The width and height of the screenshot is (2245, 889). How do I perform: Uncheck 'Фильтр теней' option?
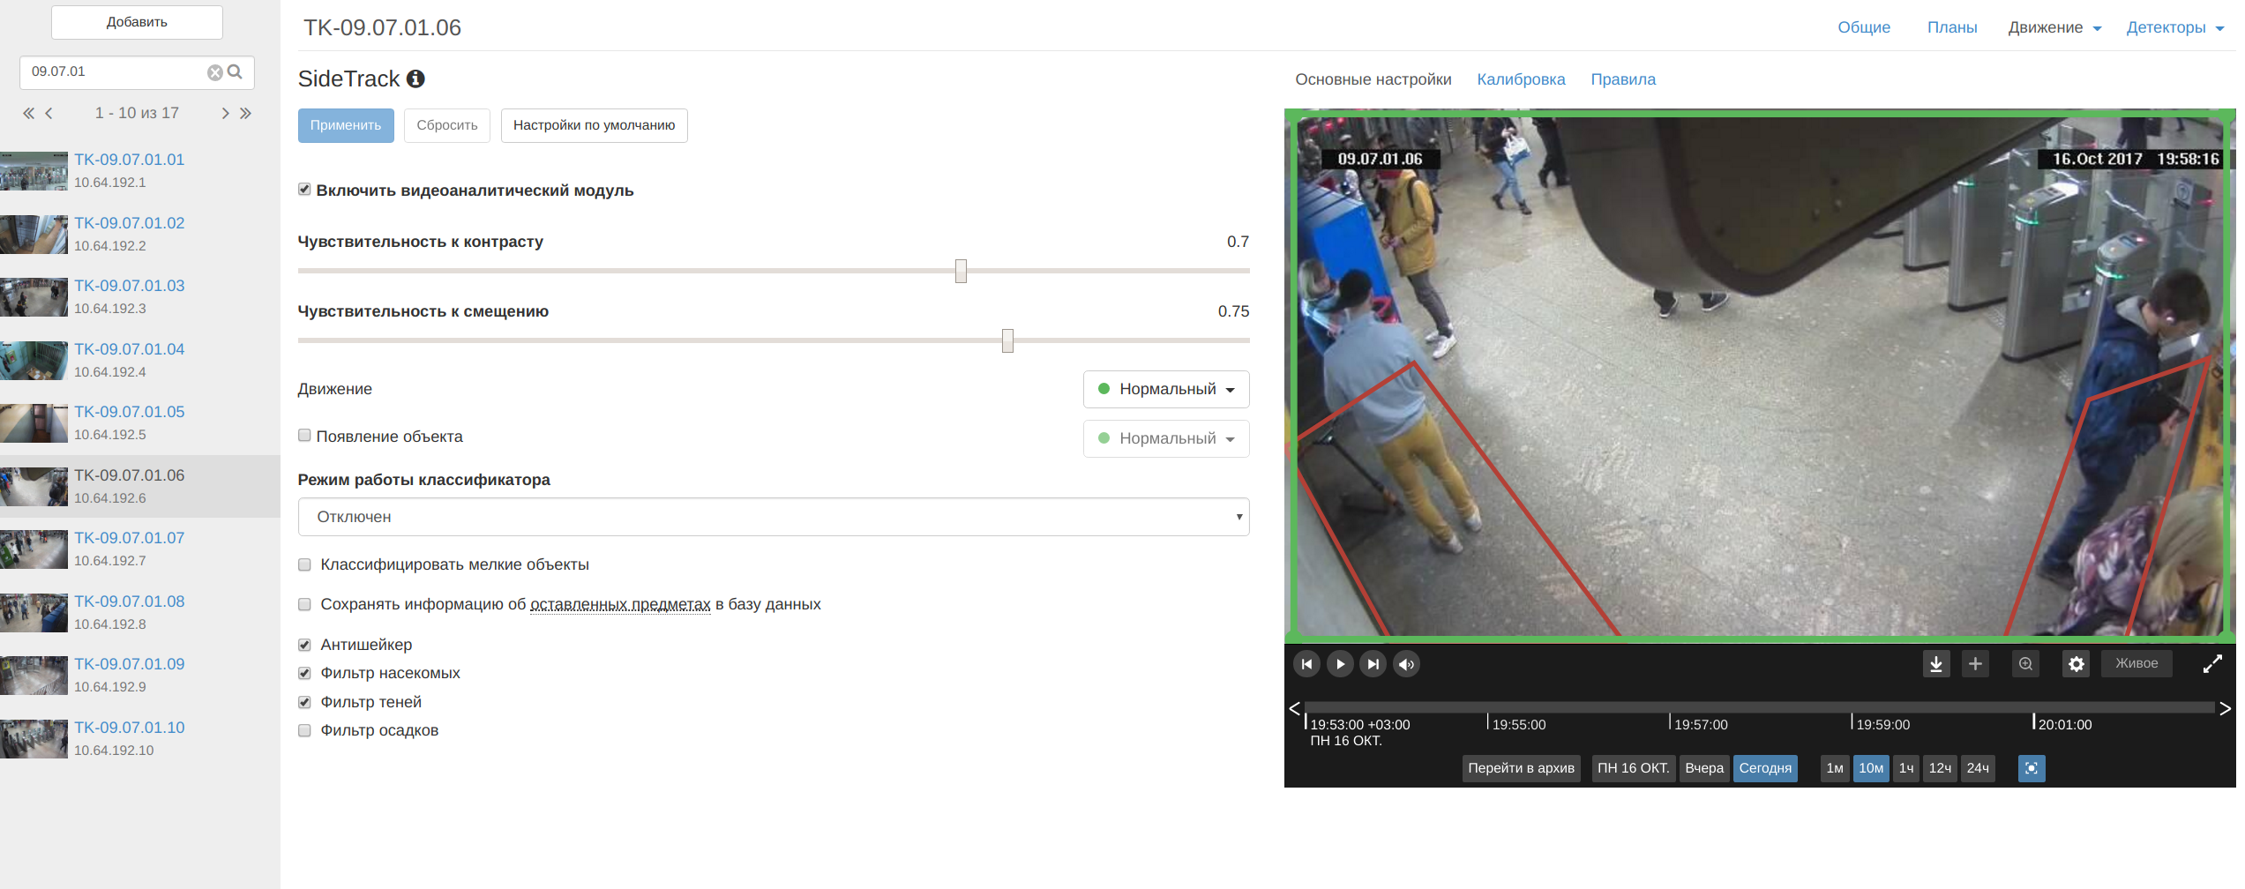pyautogui.click(x=304, y=702)
